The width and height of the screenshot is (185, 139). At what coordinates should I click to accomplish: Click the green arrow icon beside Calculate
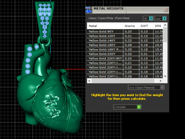[x=139, y=107]
